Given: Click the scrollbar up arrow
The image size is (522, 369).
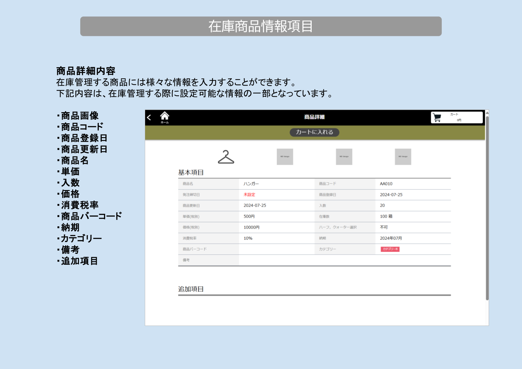Looking at the screenshot, I should tap(487, 113).
